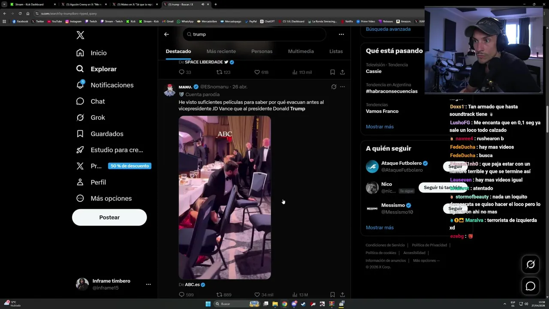Click the Postear button

coord(109,217)
